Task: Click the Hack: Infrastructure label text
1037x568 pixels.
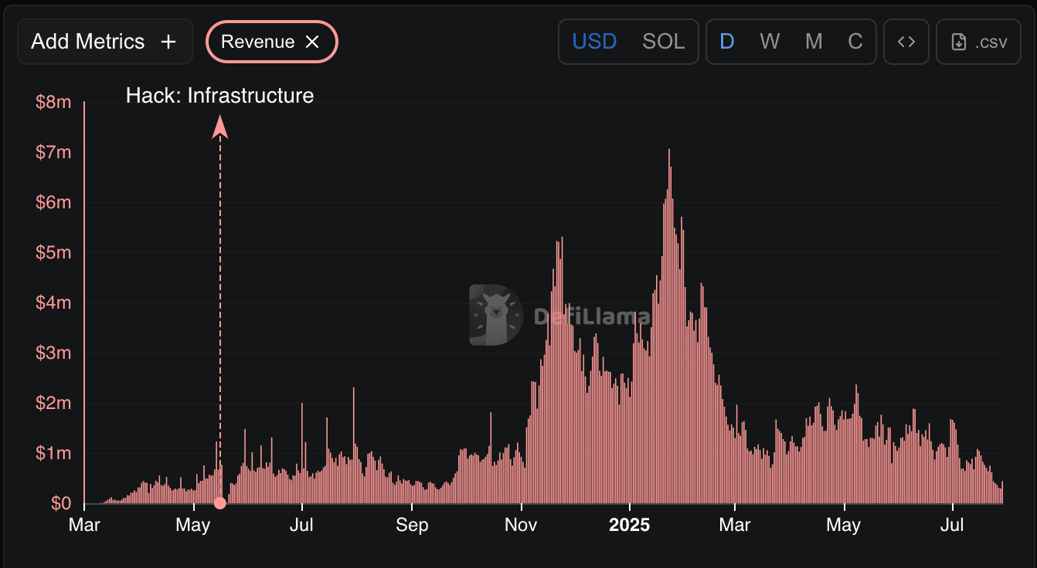Action: [x=219, y=96]
